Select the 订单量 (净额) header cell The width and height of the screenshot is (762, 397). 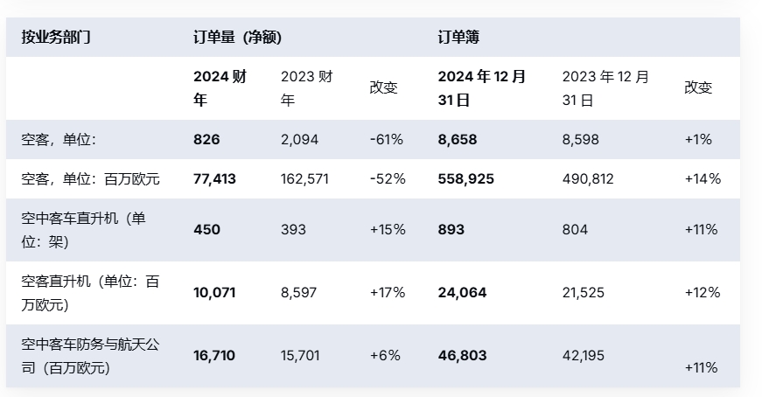coord(236,38)
